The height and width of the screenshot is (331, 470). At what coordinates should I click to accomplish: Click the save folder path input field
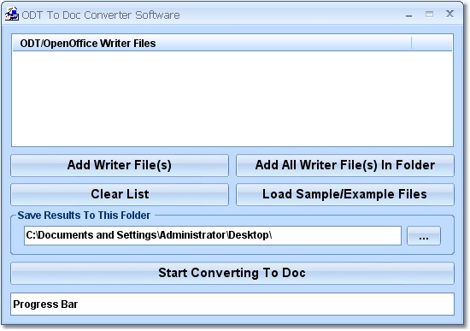click(x=213, y=235)
